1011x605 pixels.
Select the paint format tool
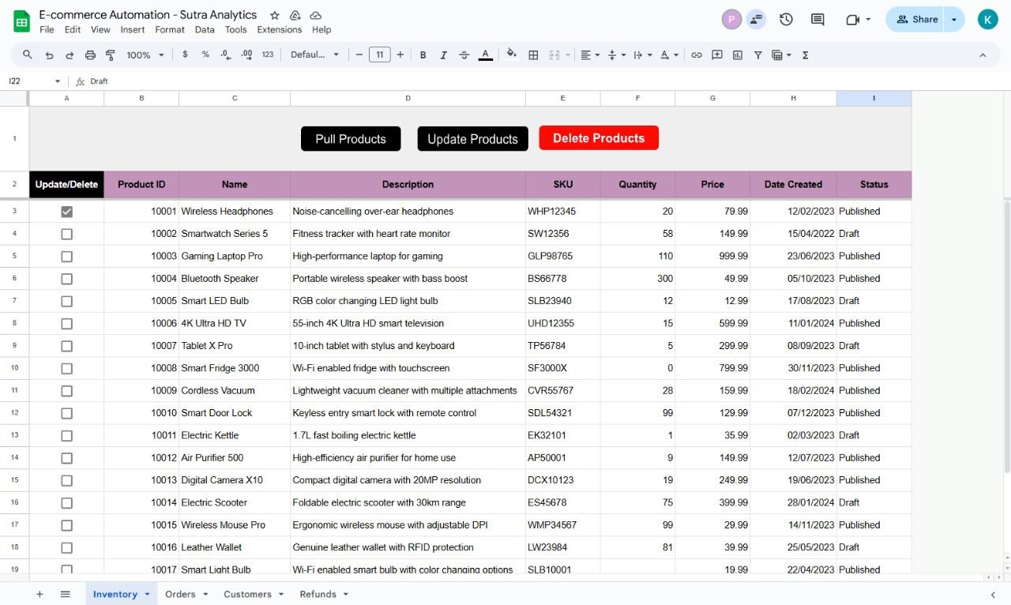pyautogui.click(x=111, y=55)
